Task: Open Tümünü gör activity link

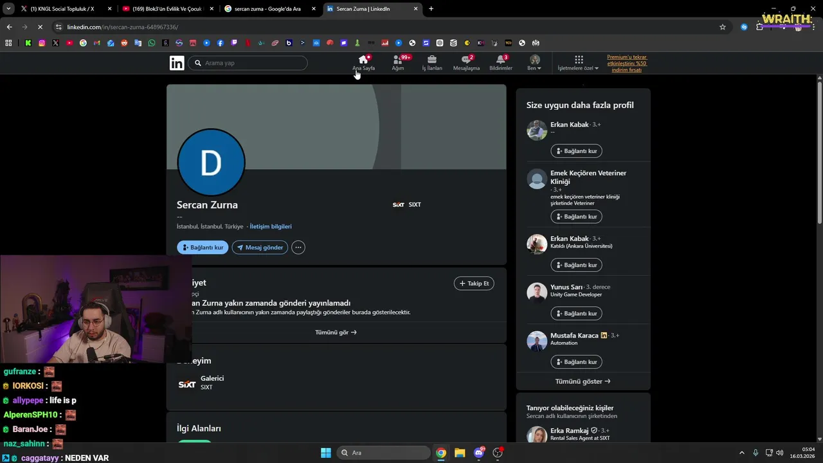Action: [x=336, y=332]
